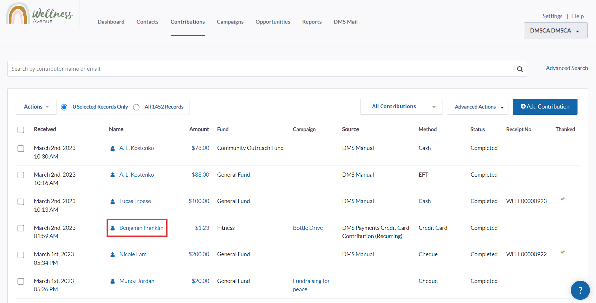Open the $88.00 contribution amount
Viewport: 596px width, 303px height.
200,175
